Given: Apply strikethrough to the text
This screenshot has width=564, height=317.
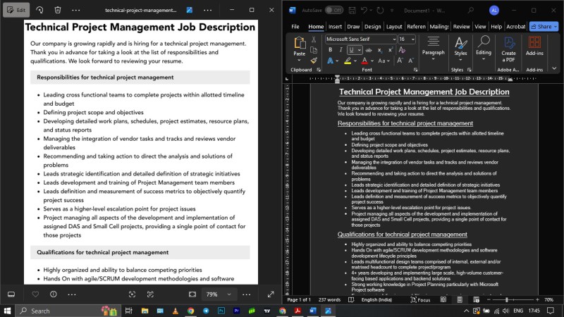Looking at the screenshot, I should 370,50.
